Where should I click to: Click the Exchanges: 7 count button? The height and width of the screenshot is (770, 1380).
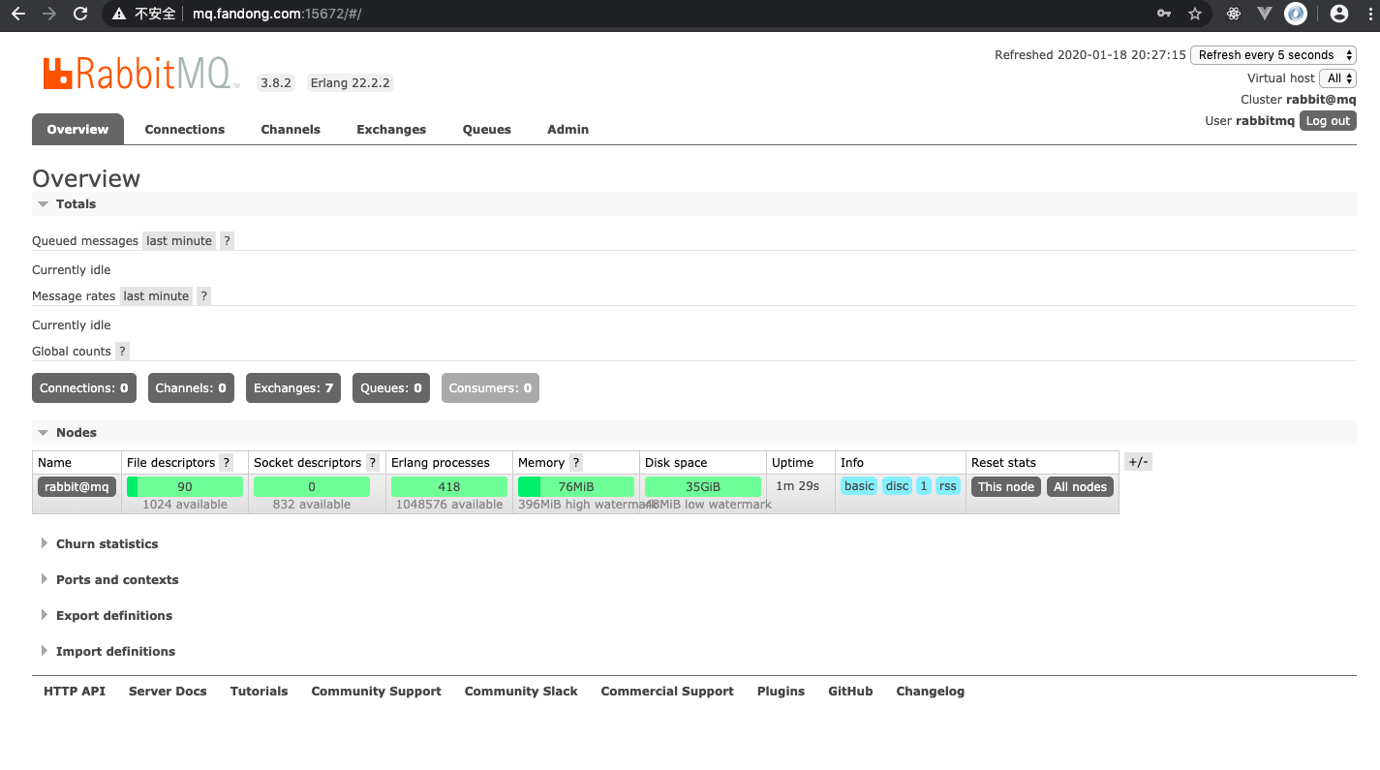coord(293,388)
